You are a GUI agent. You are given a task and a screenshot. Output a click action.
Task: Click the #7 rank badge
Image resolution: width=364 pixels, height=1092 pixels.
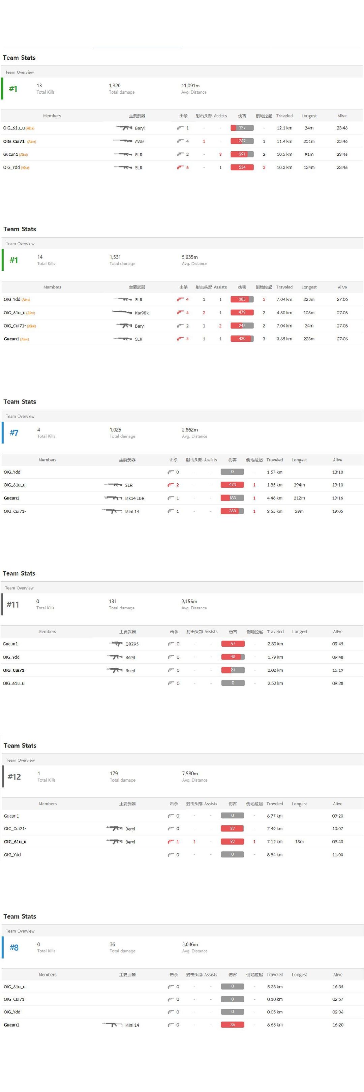coord(14,433)
